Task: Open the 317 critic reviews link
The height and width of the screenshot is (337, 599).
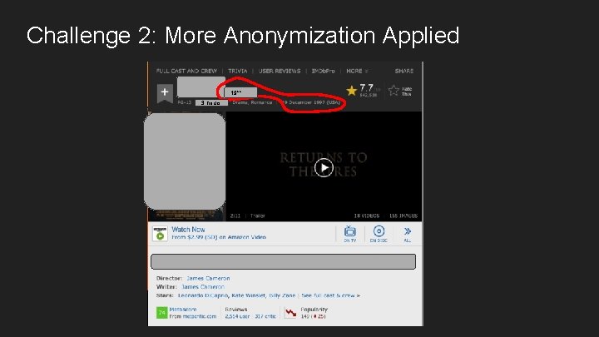Action: pos(265,316)
